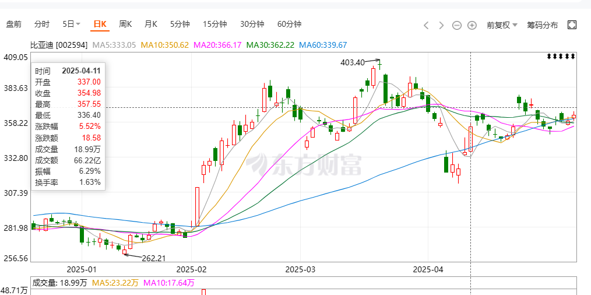Click the 2025-03 date axis label
The width and height of the screenshot is (591, 295).
point(300,270)
